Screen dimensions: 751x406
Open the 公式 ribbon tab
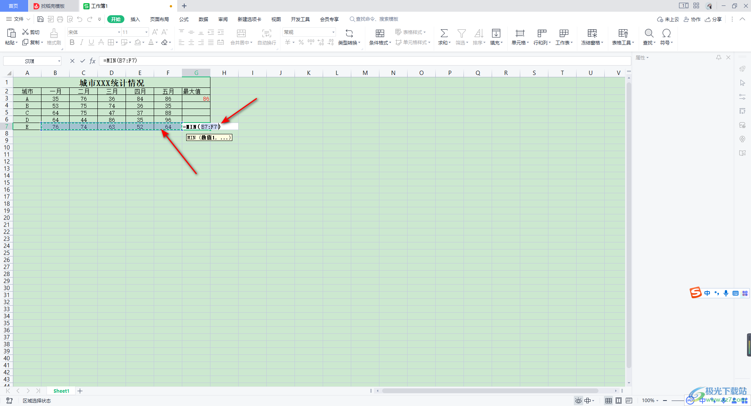coord(184,19)
